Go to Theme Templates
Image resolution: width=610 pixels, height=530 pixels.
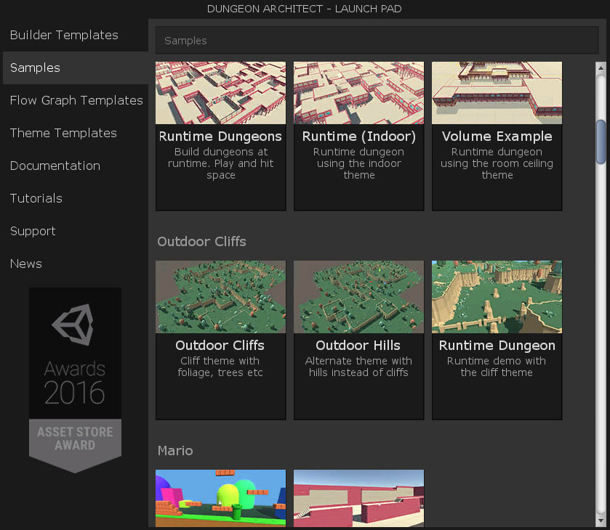(x=75, y=133)
